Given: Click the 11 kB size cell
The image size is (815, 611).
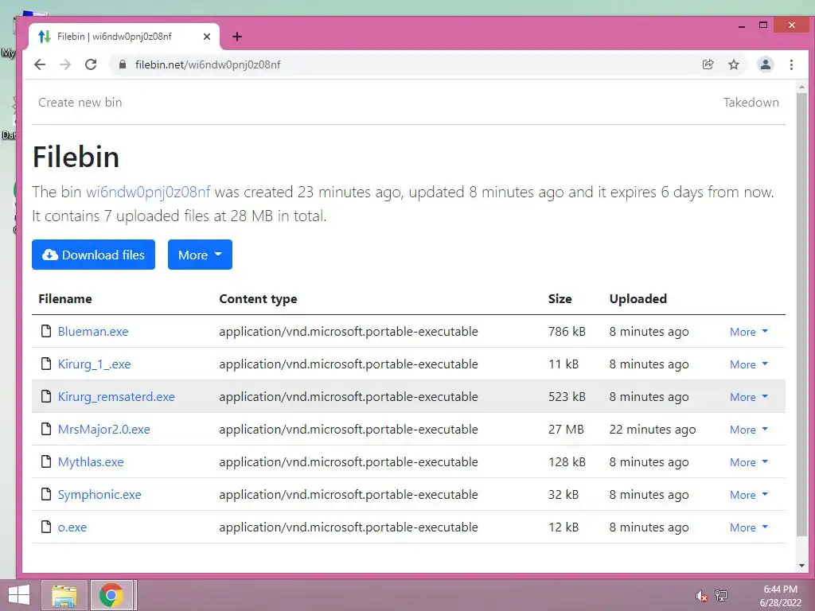Looking at the screenshot, I should 563,364.
